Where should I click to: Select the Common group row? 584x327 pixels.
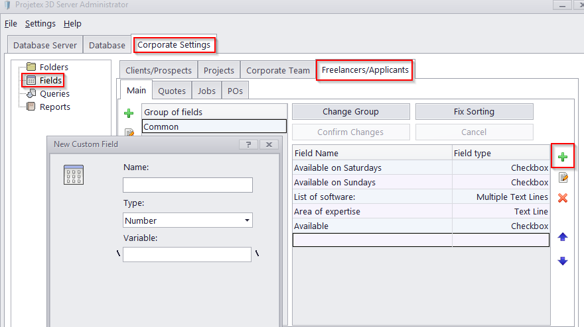click(214, 126)
